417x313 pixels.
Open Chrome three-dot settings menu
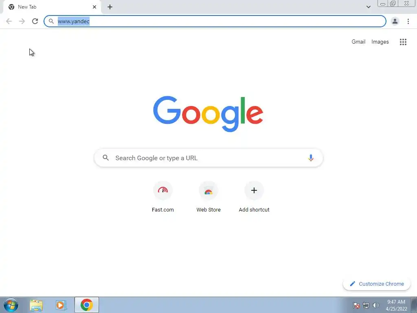408,21
